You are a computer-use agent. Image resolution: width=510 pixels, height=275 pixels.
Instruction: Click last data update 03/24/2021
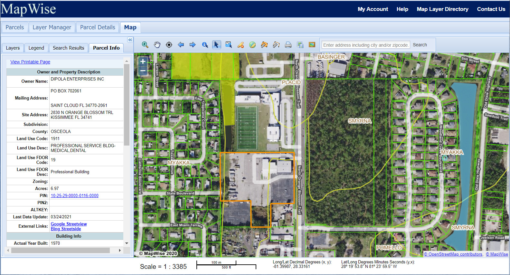[x=61, y=217]
